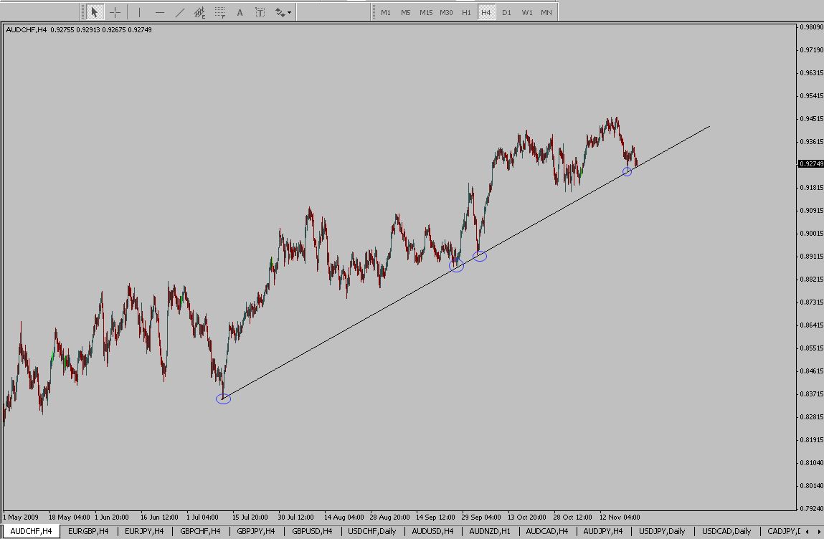This screenshot has width=824, height=539.
Task: Switch to the W1 weekly timeframe
Action: click(526, 12)
